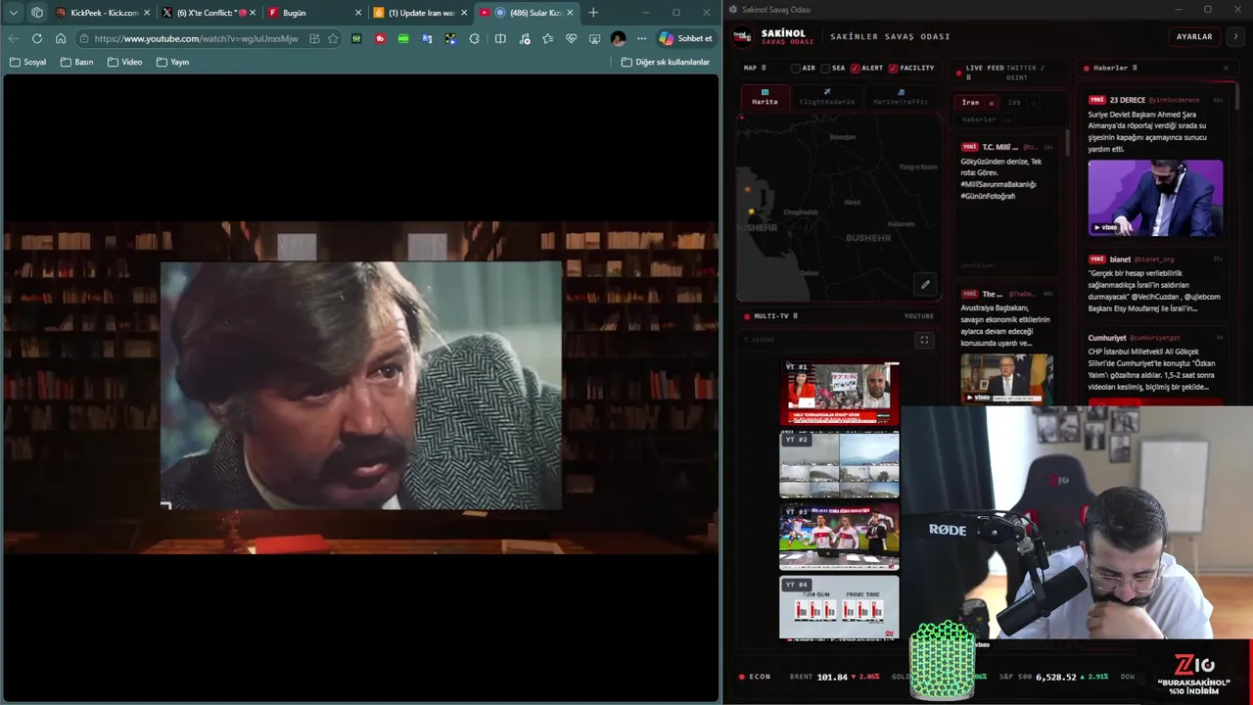The image size is (1253, 705).
Task: Click the map edit pencil icon
Action: click(925, 285)
